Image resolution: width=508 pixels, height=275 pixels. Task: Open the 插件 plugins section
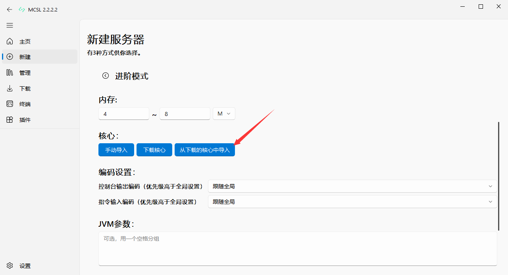click(25, 119)
